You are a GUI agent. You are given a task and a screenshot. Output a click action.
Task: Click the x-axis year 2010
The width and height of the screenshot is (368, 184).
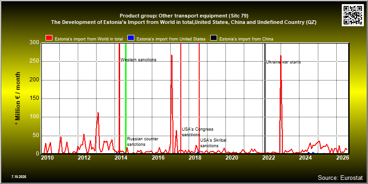[x=47, y=158]
